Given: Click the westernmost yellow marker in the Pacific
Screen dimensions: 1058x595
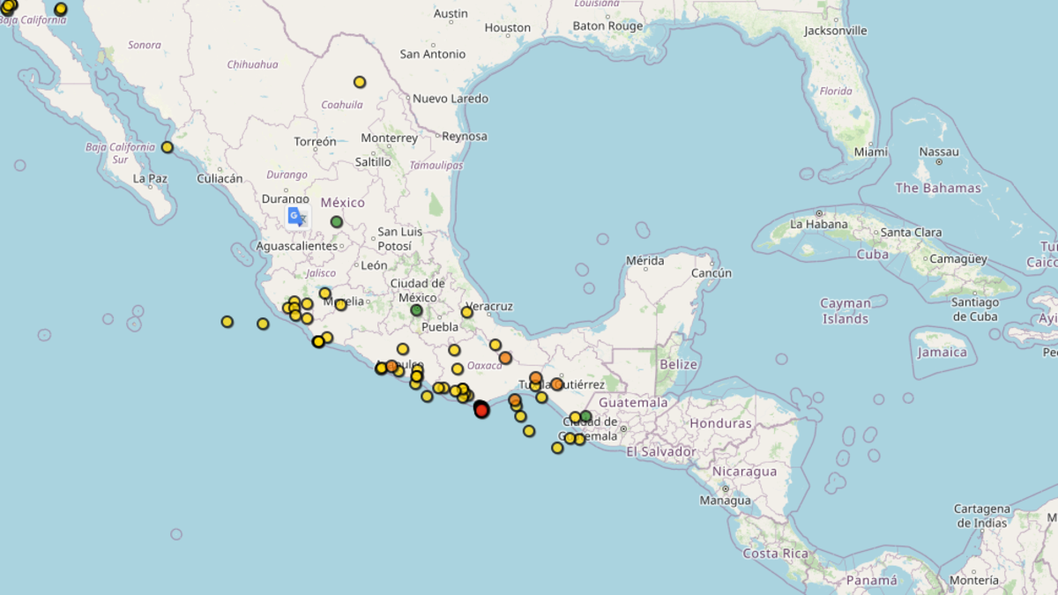Looking at the screenshot, I should tap(227, 322).
